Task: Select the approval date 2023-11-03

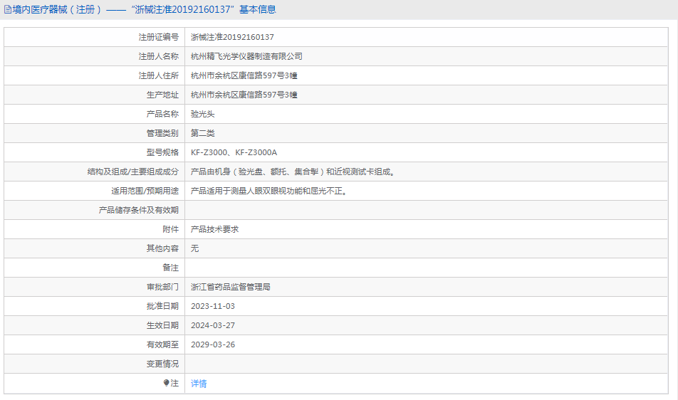Action: pyautogui.click(x=212, y=306)
